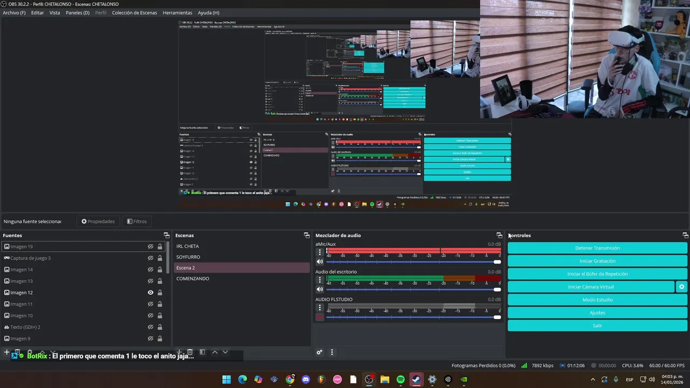The image size is (690, 388).
Task: Open the Herramientas menu
Action: click(177, 13)
